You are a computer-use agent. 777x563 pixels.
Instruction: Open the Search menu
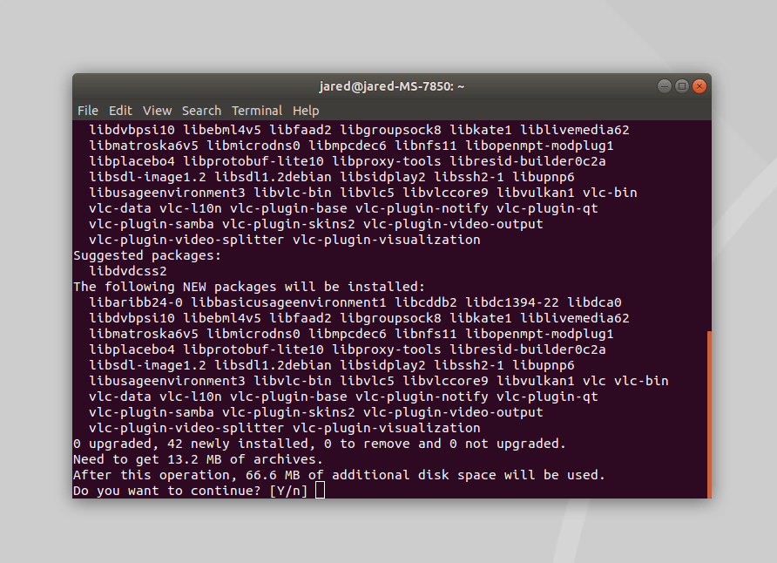pos(201,111)
